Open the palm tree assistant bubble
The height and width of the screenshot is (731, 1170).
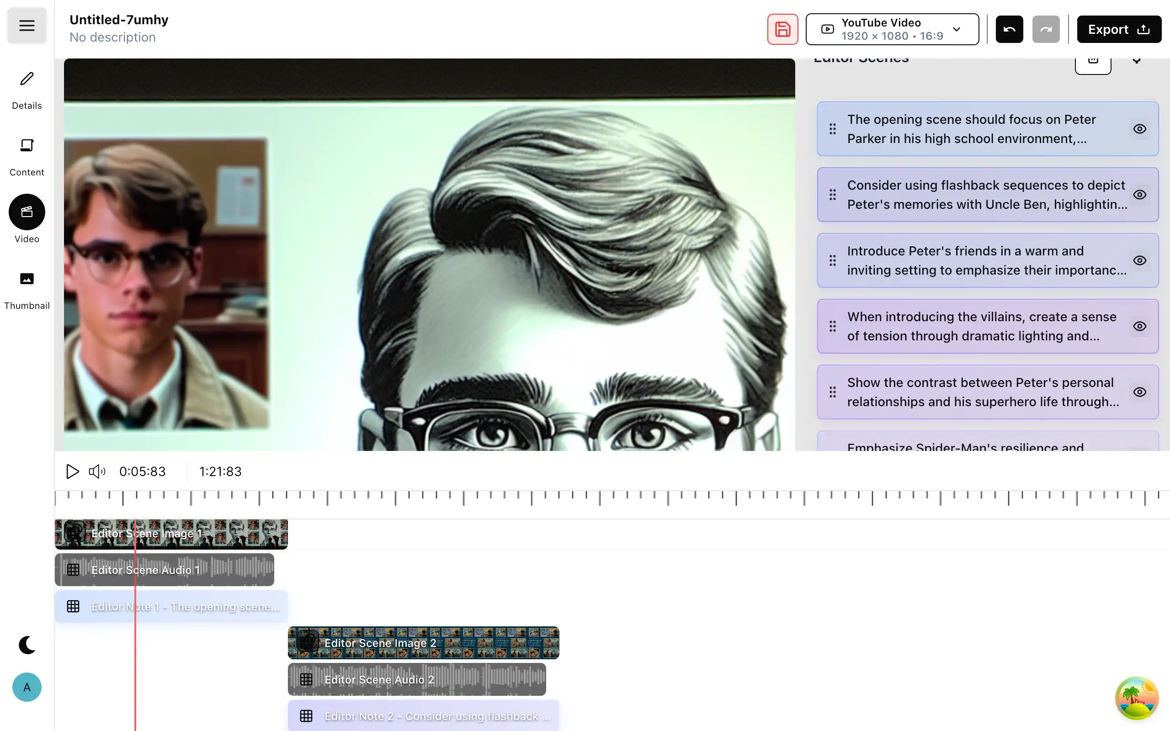[1137, 698]
